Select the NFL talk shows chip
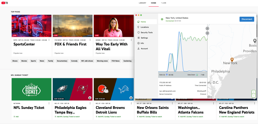The width and height of the screenshot is (258, 124). tap(87, 61)
